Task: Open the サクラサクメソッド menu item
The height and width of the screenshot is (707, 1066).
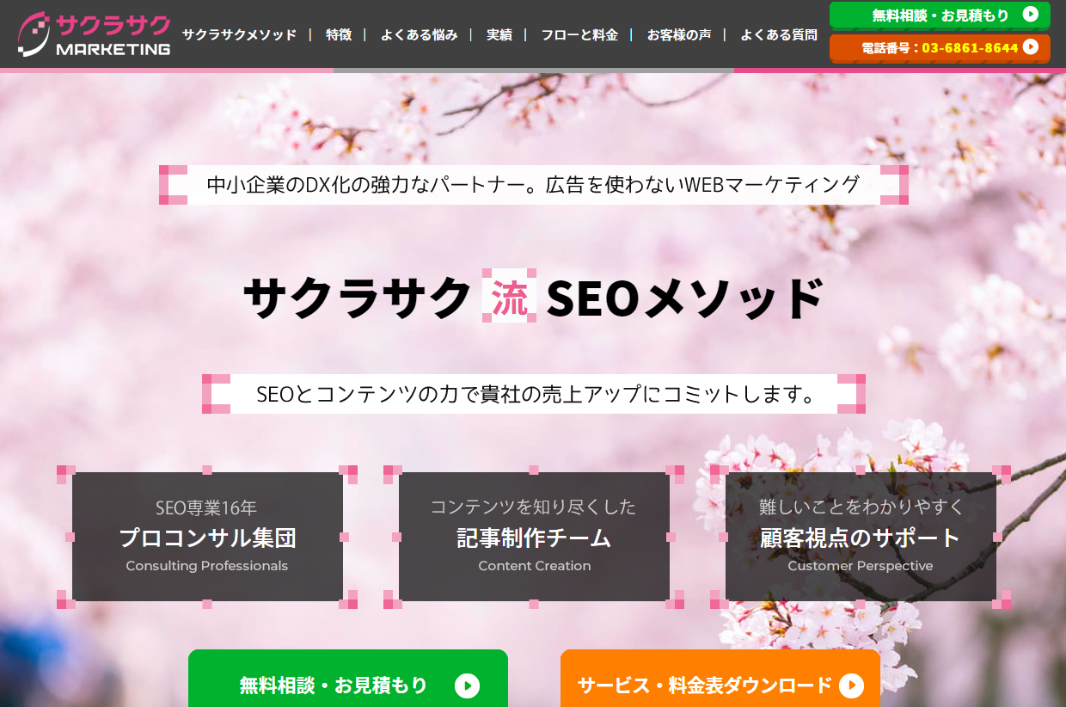Action: [239, 35]
